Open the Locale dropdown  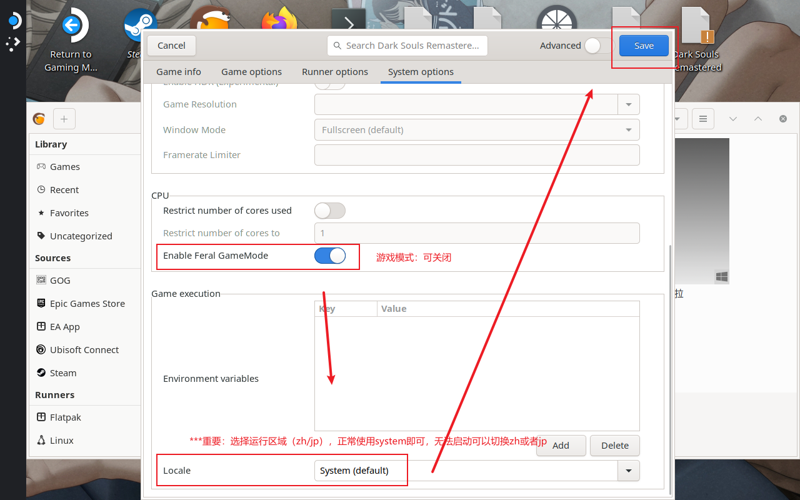point(628,471)
